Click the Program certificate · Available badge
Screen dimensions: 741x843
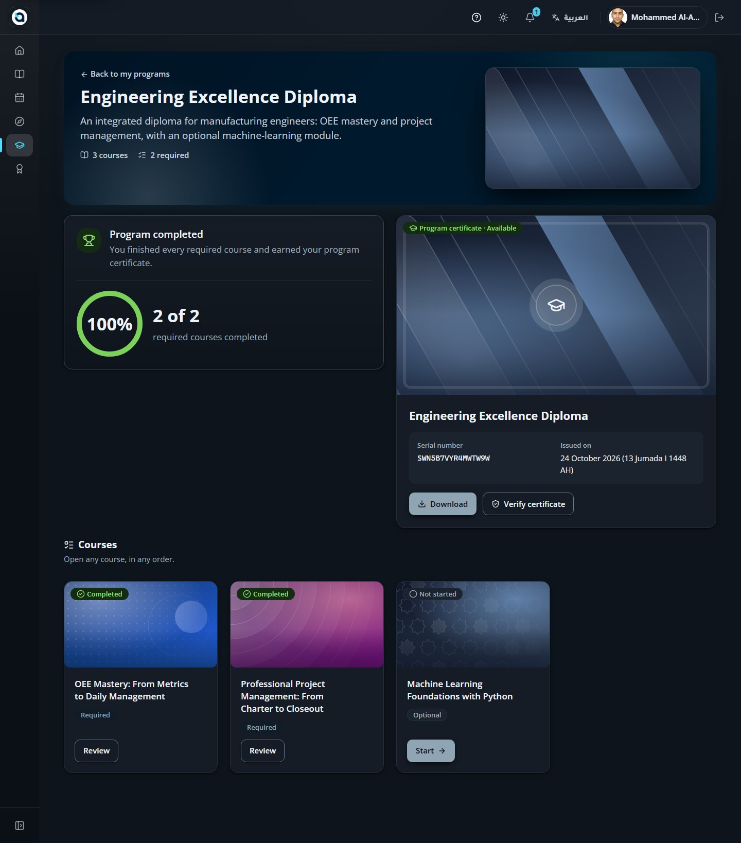[463, 228]
